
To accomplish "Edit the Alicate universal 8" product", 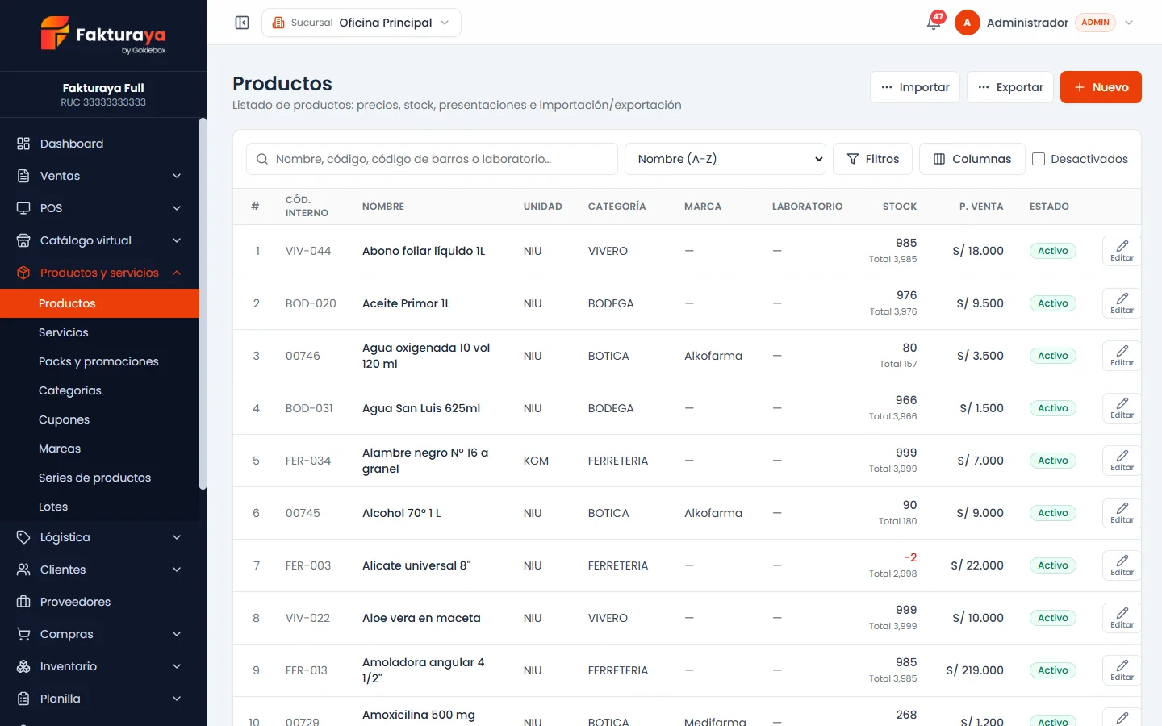I will tap(1122, 565).
